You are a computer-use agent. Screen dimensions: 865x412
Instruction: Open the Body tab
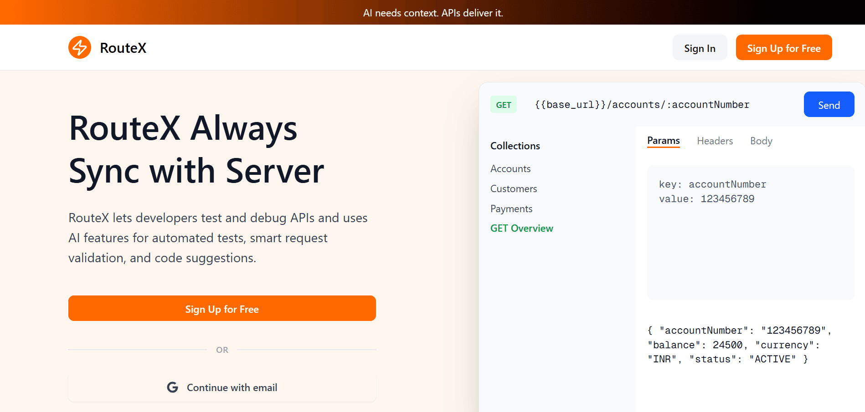[x=761, y=141]
